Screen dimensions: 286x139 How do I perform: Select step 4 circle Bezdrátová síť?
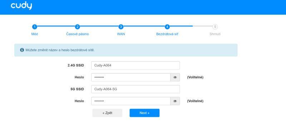[167, 27]
